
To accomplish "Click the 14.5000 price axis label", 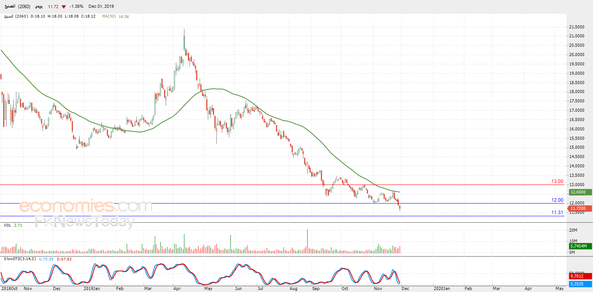I will point(577,157).
